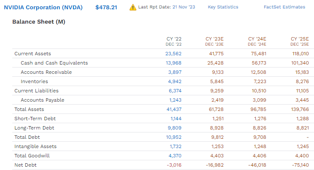Select the CY '23E column header
Viewport: 314px width, 170px height.
214,41
